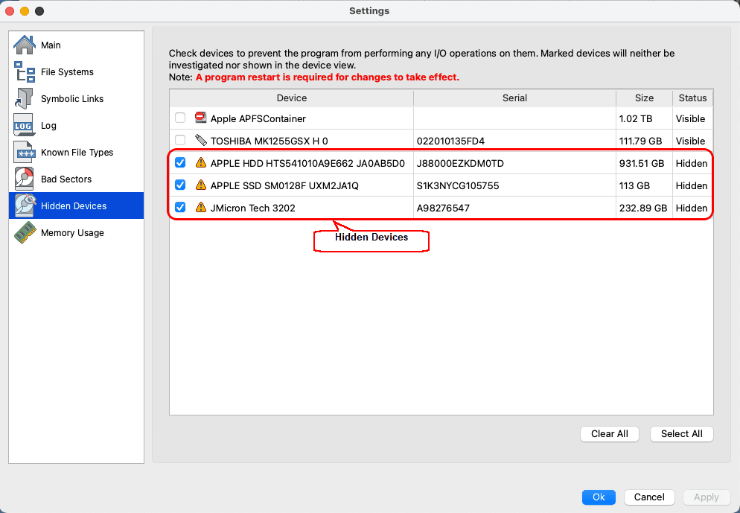The height and width of the screenshot is (513, 740).
Task: Click the Select All button
Action: pyautogui.click(x=681, y=434)
